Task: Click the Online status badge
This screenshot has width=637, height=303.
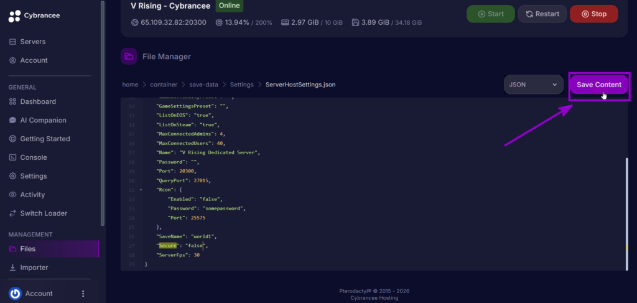Action: tap(230, 6)
